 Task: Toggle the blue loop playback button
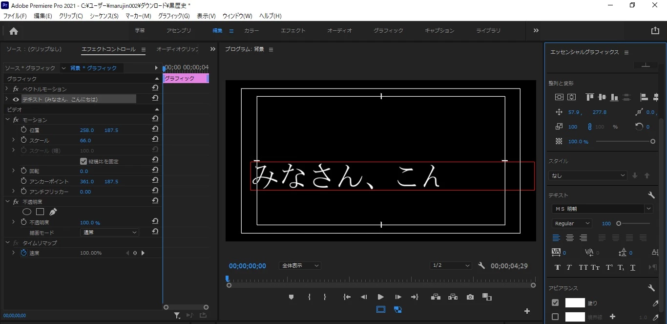click(x=398, y=309)
